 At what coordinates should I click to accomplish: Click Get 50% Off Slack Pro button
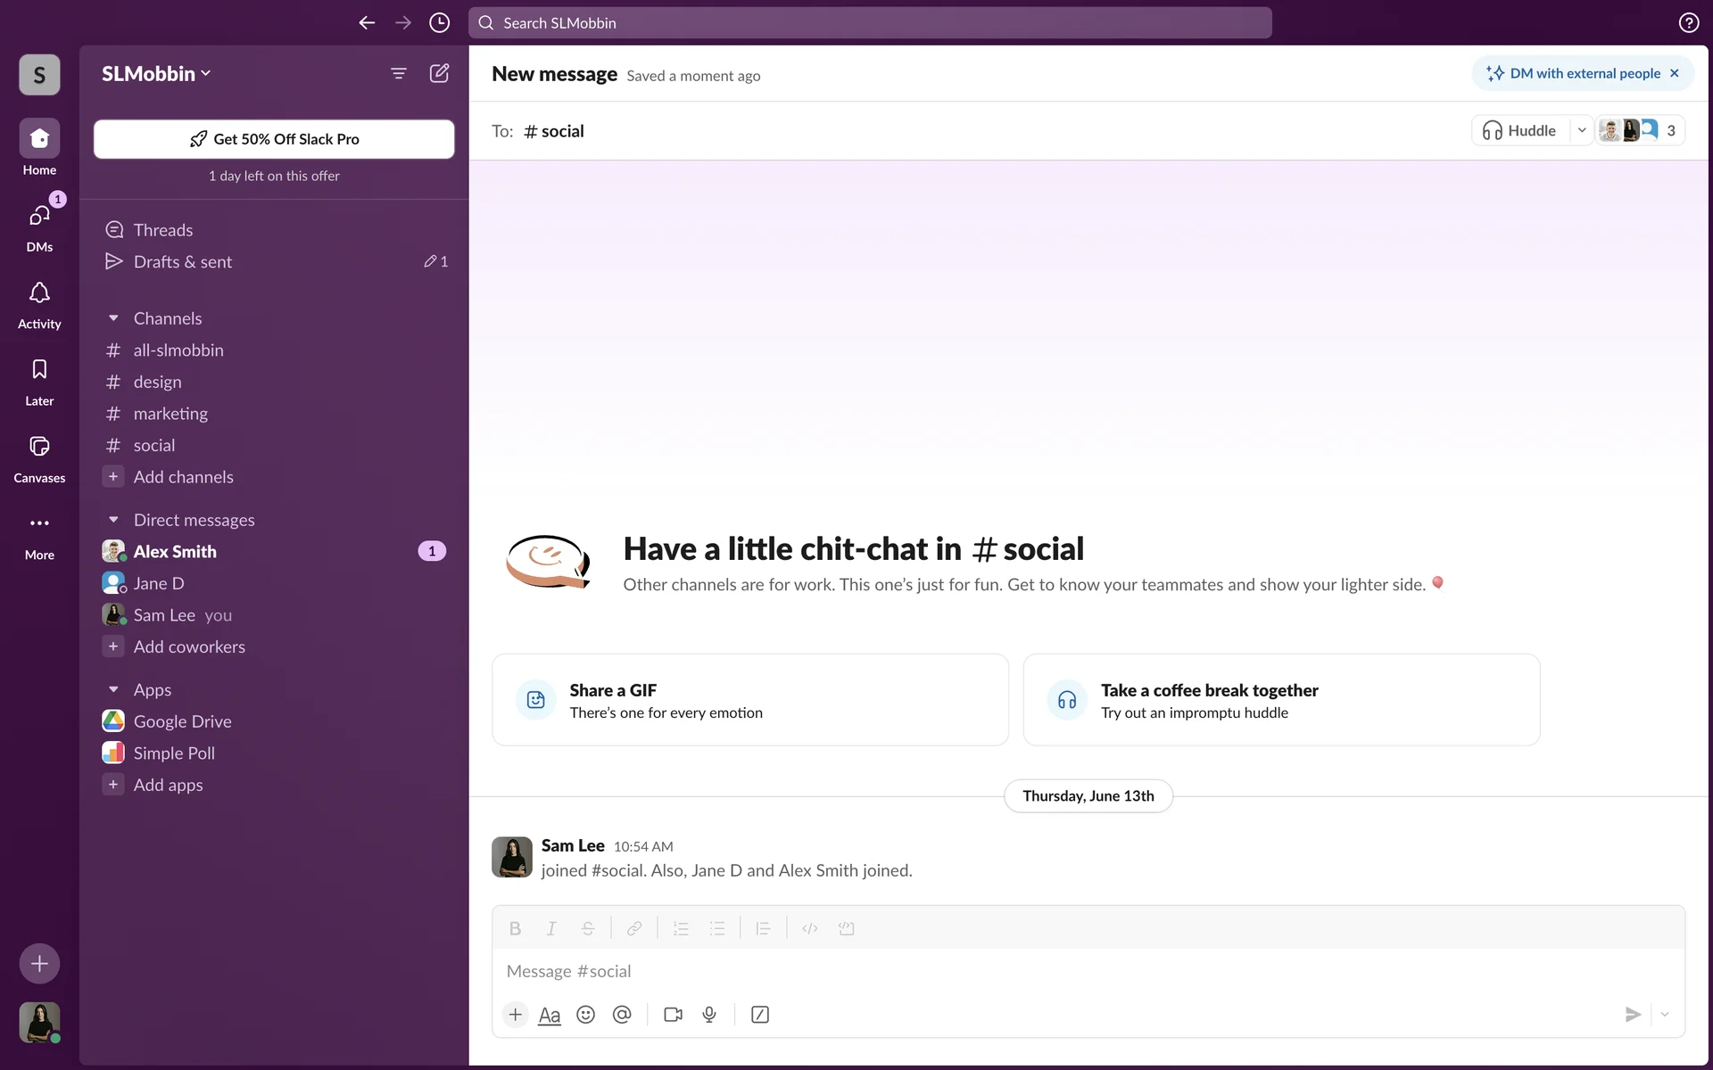coord(274,139)
